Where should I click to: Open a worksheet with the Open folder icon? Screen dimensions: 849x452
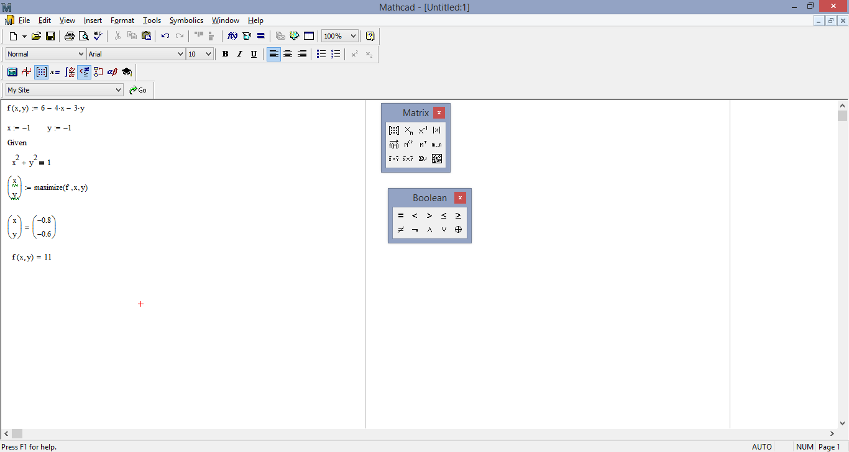(36, 36)
